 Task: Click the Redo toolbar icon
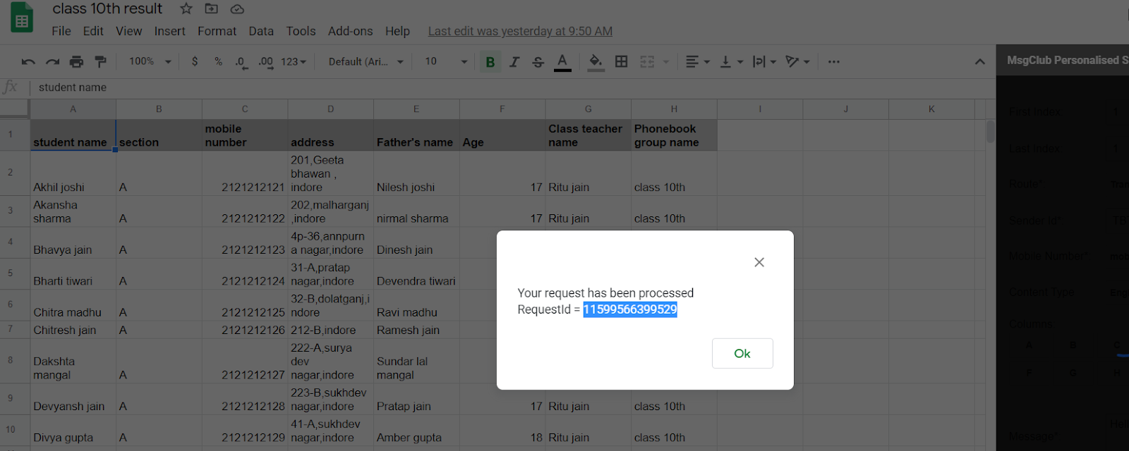53,62
